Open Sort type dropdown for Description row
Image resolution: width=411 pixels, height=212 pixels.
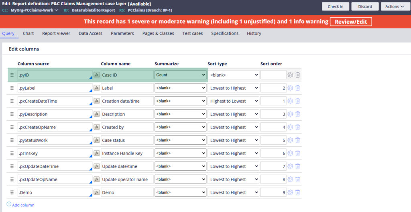point(233,114)
